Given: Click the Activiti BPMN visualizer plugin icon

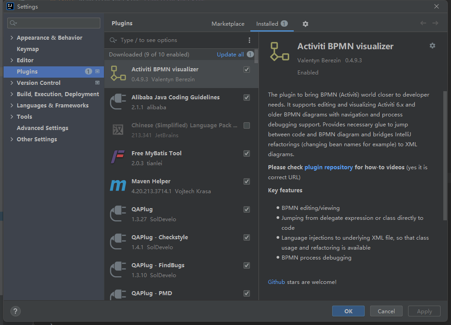Looking at the screenshot, I should tap(118, 74).
